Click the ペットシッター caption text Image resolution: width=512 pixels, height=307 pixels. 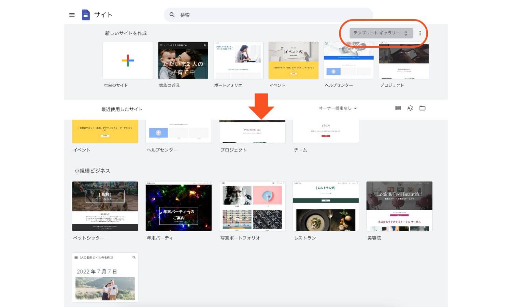(x=89, y=238)
